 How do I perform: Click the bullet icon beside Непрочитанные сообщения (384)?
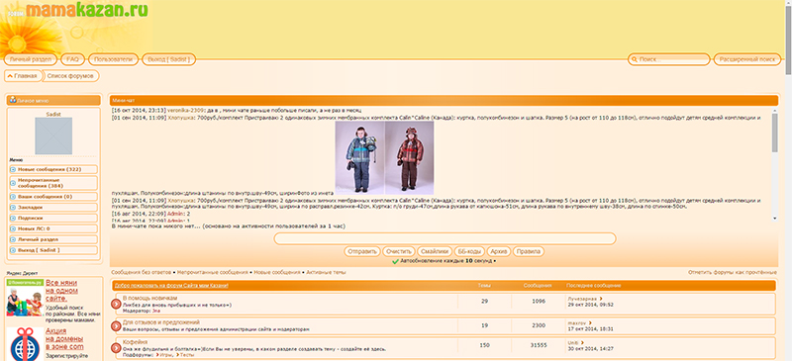[13, 183]
